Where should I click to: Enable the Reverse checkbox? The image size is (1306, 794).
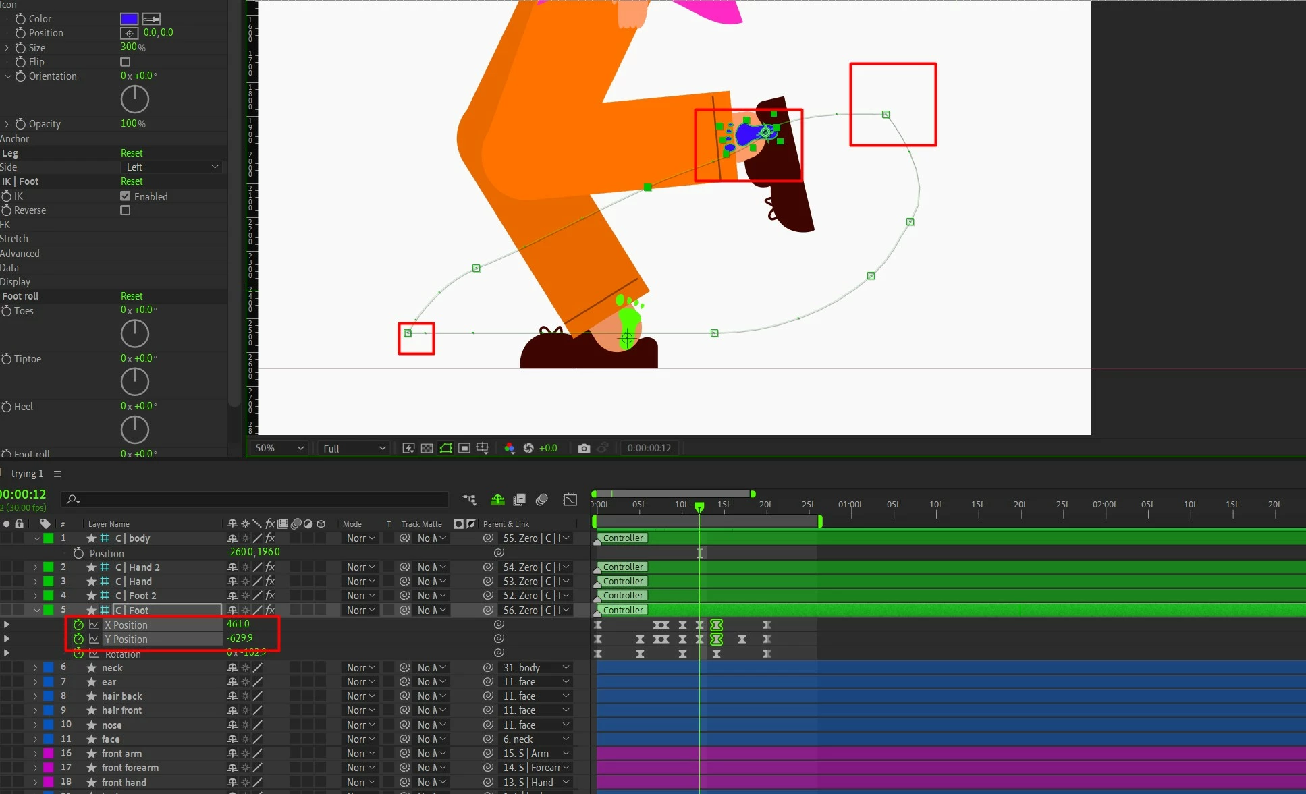pos(126,210)
